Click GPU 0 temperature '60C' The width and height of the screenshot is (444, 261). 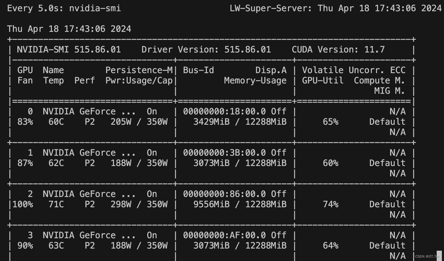[56, 122]
